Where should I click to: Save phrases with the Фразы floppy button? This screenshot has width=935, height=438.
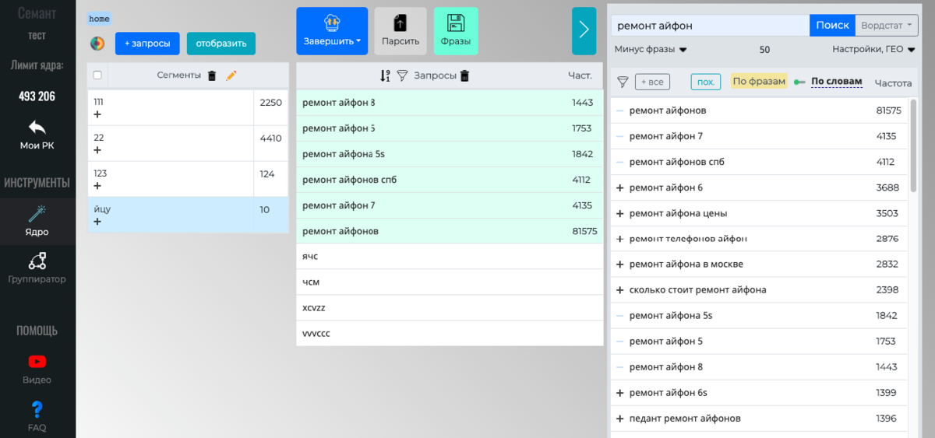[x=456, y=31]
